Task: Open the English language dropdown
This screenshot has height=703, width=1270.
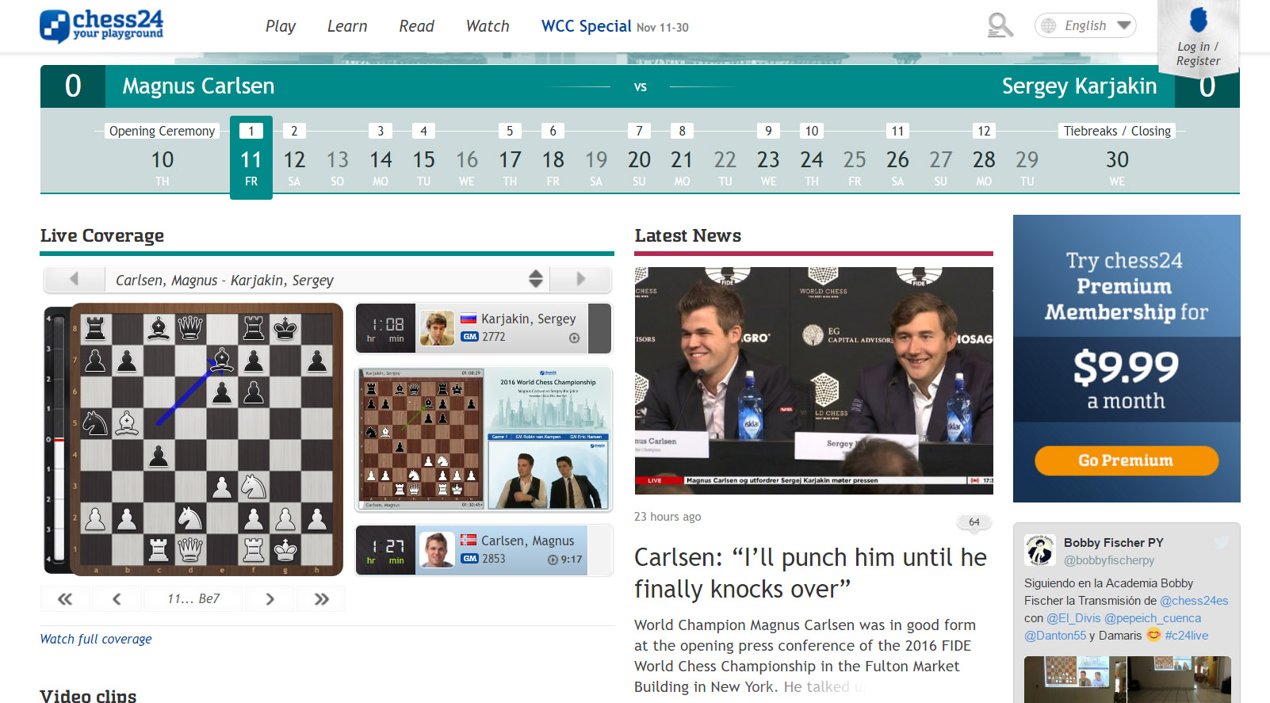Action: (1085, 25)
